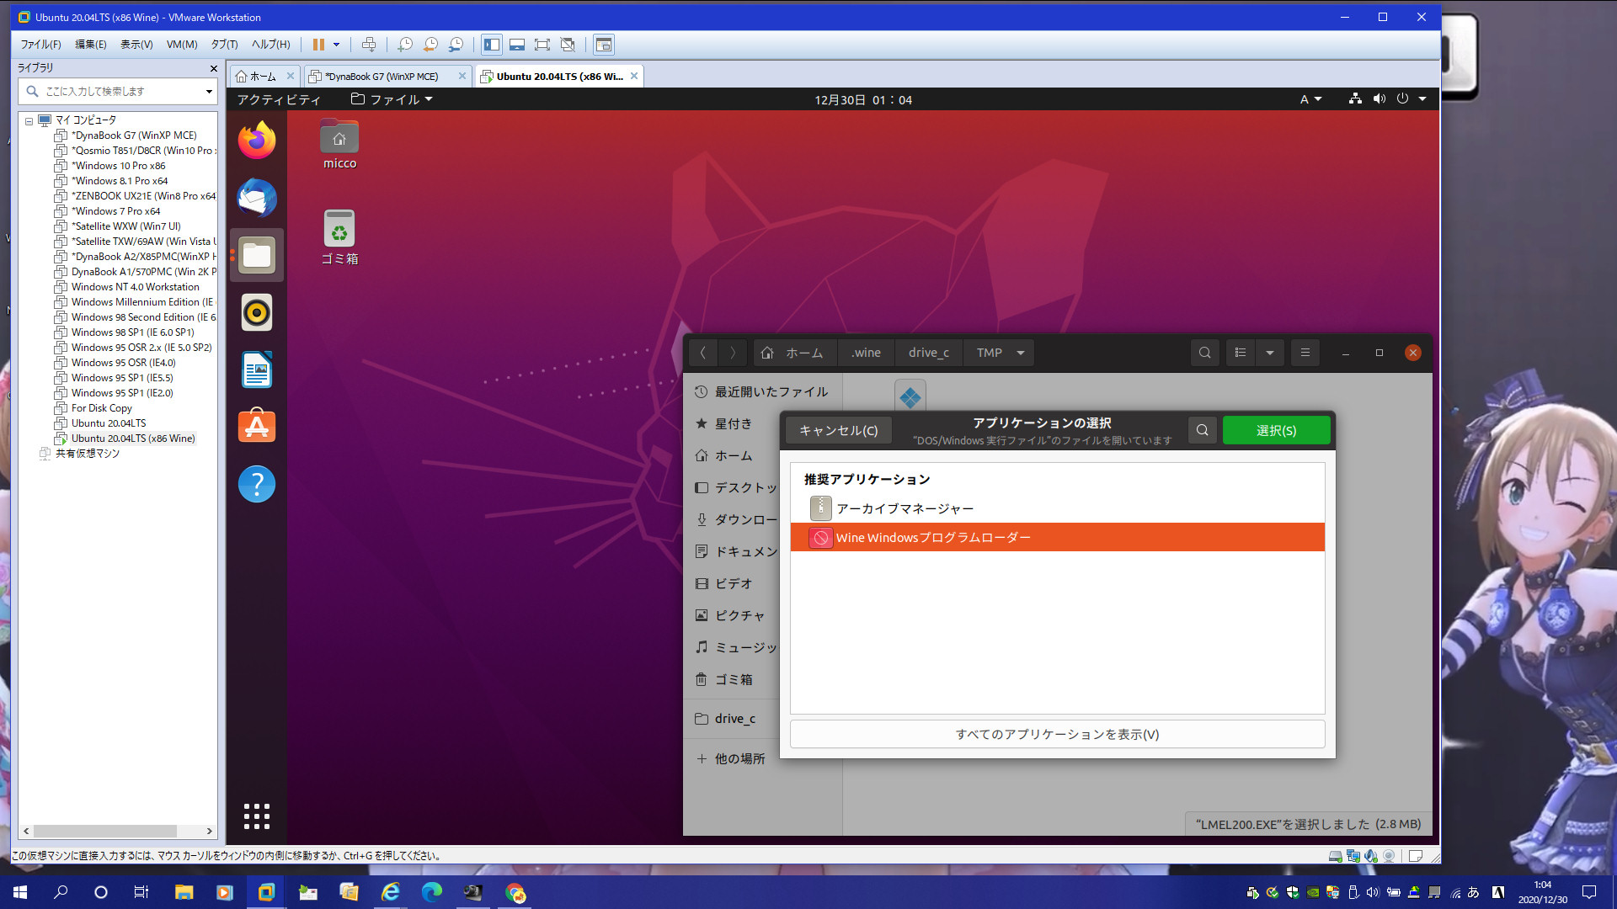
Task: Click the 12月30日 01:04 clock
Action: [x=863, y=99]
